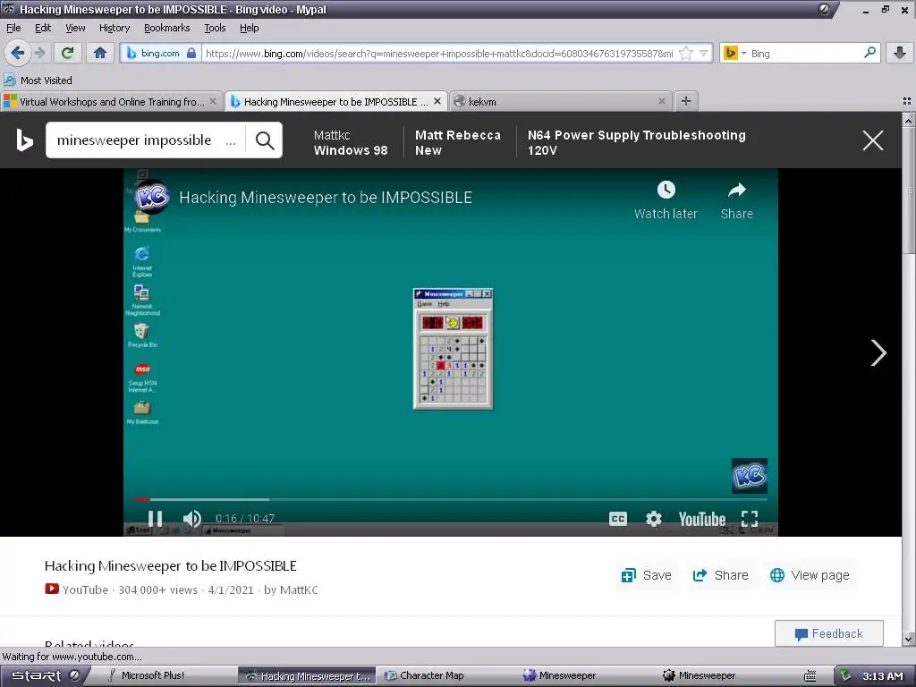The width and height of the screenshot is (916, 687).
Task: Open the View menu
Action: (x=75, y=28)
